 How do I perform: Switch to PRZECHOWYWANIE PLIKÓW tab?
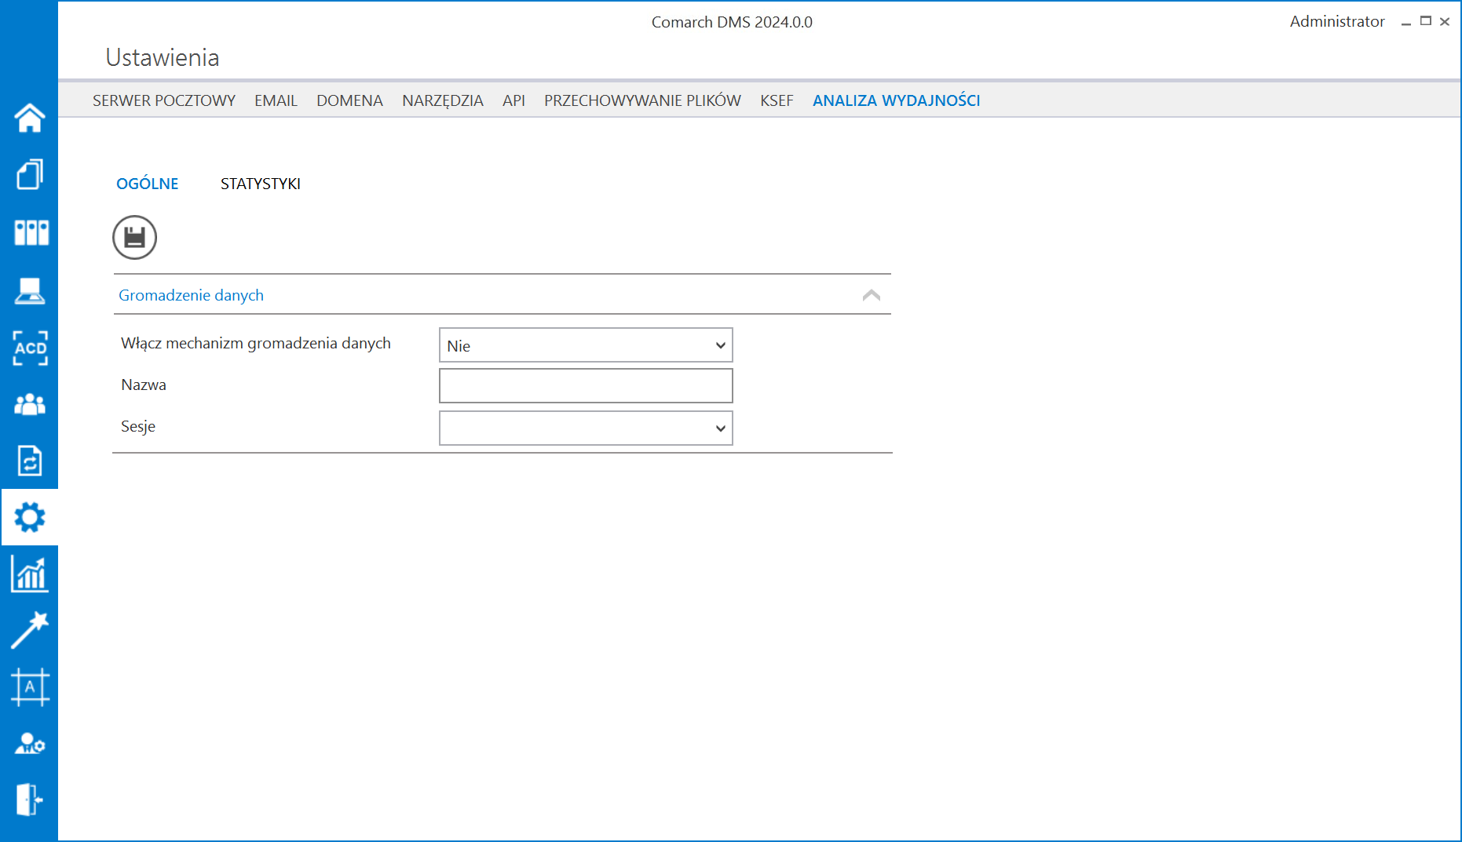coord(642,100)
